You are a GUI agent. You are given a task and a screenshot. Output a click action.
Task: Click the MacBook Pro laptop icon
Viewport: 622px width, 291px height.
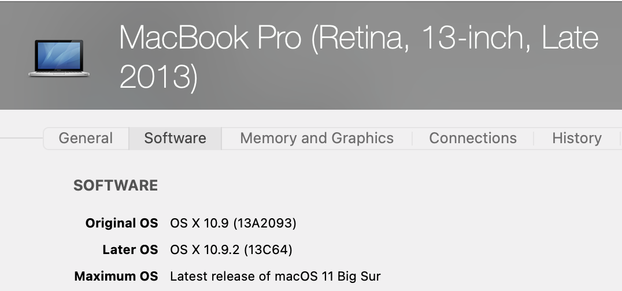[x=59, y=58]
